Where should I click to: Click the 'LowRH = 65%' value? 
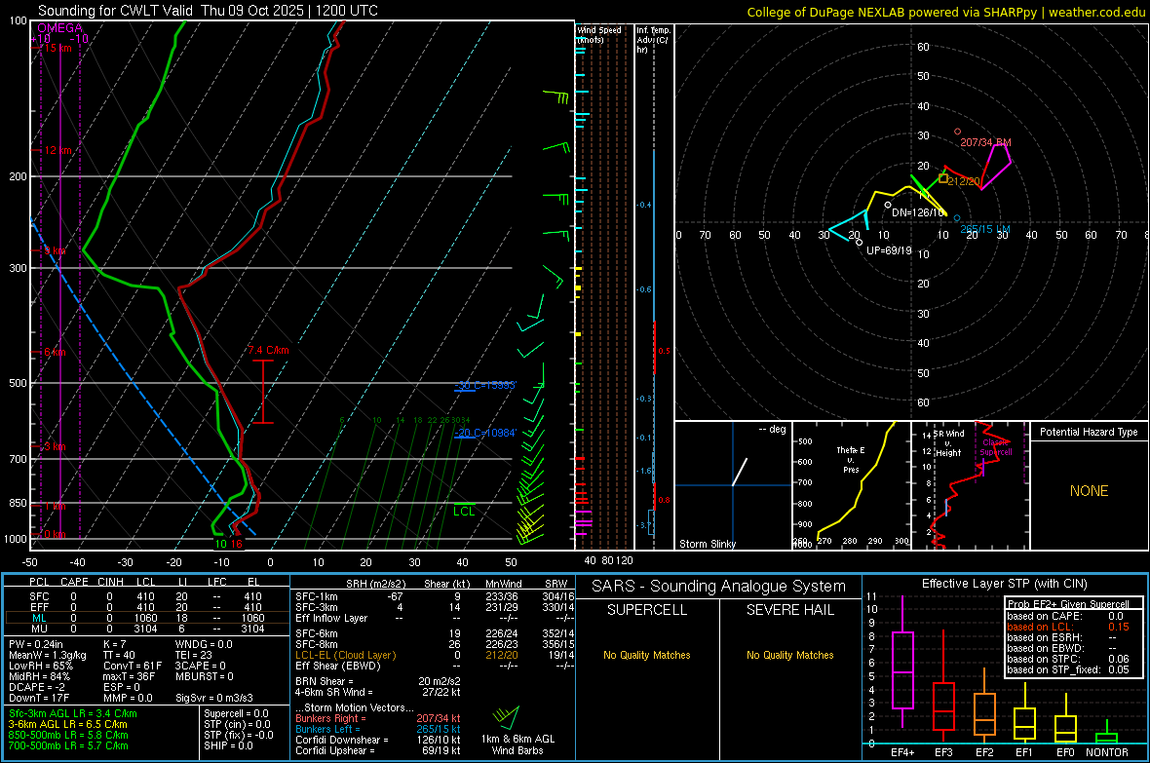(40, 666)
